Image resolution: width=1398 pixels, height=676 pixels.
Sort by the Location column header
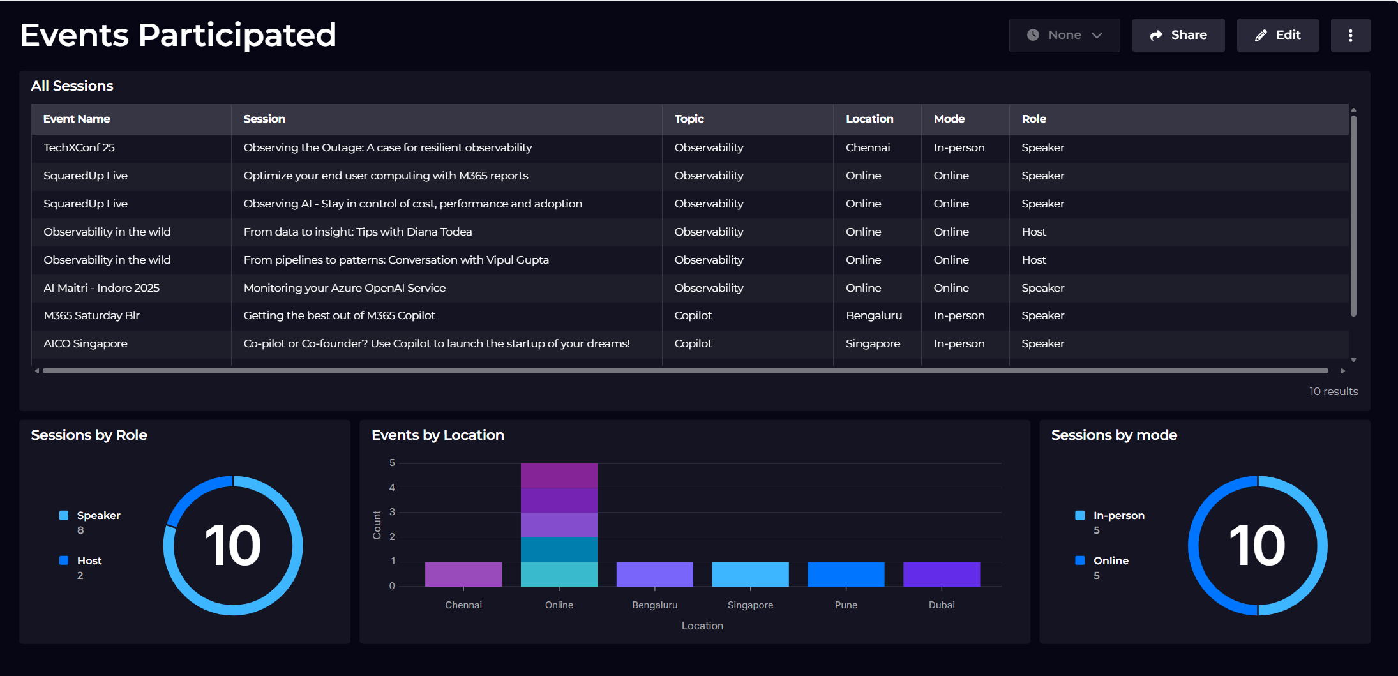869,119
